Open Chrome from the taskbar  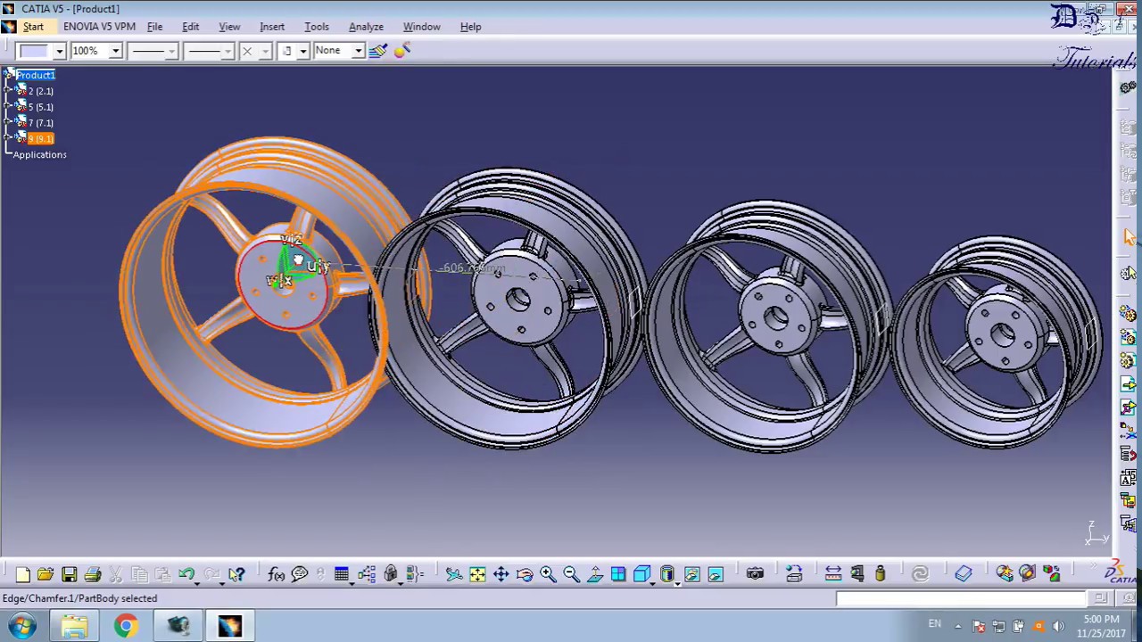tap(126, 626)
